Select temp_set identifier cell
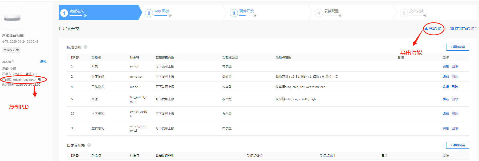479x161 pixels. [x=136, y=77]
